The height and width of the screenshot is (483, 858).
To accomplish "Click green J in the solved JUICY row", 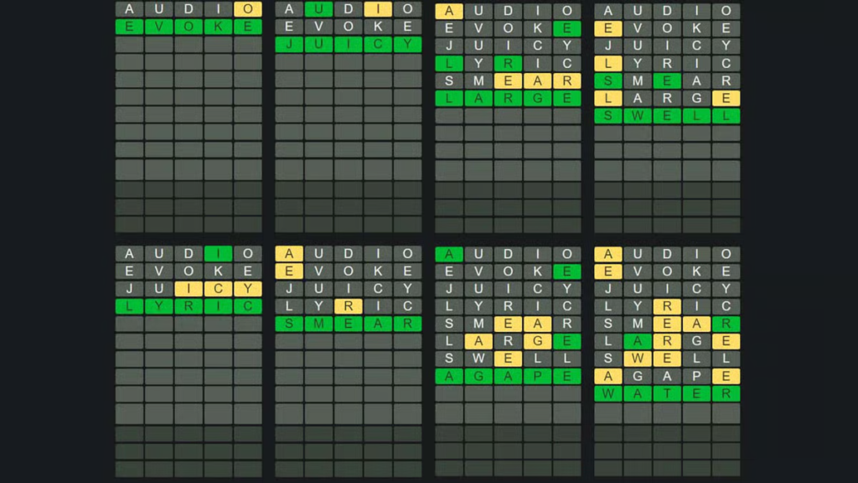I will pyautogui.click(x=289, y=44).
